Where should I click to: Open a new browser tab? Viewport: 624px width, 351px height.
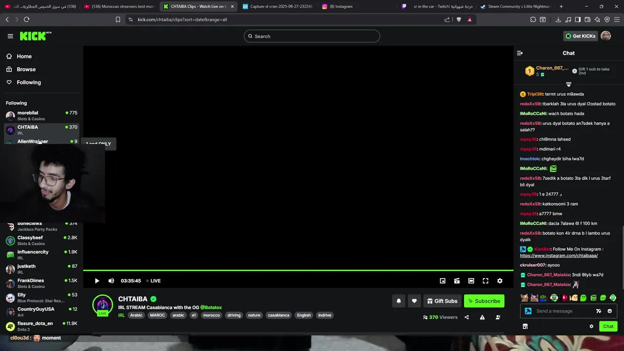coord(561,6)
